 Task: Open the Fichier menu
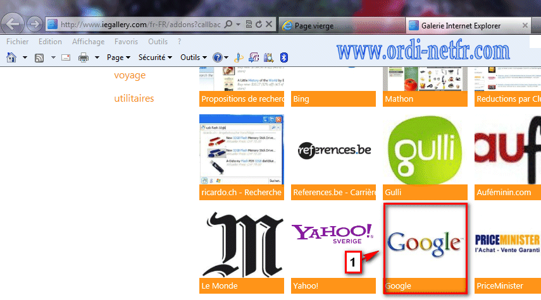pyautogui.click(x=17, y=42)
